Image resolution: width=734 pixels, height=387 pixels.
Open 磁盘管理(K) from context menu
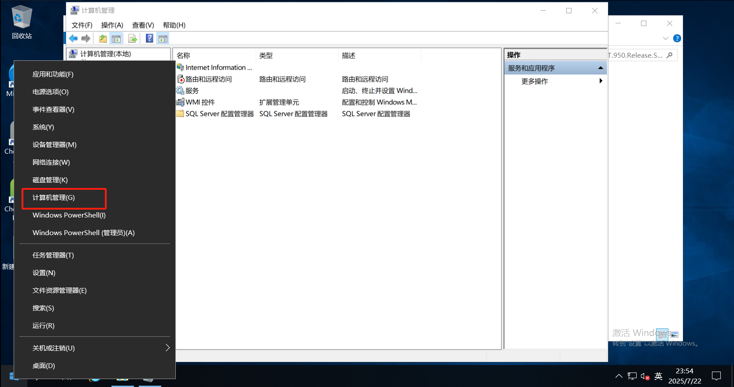[95, 180]
